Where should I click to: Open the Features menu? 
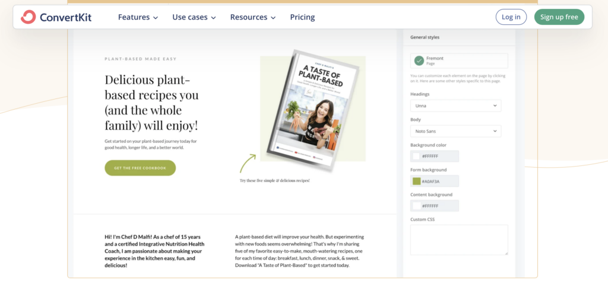tap(138, 17)
